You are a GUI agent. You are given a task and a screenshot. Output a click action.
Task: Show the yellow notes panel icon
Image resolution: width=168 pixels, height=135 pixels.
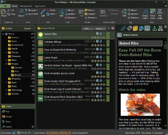pyautogui.click(x=135, y=29)
